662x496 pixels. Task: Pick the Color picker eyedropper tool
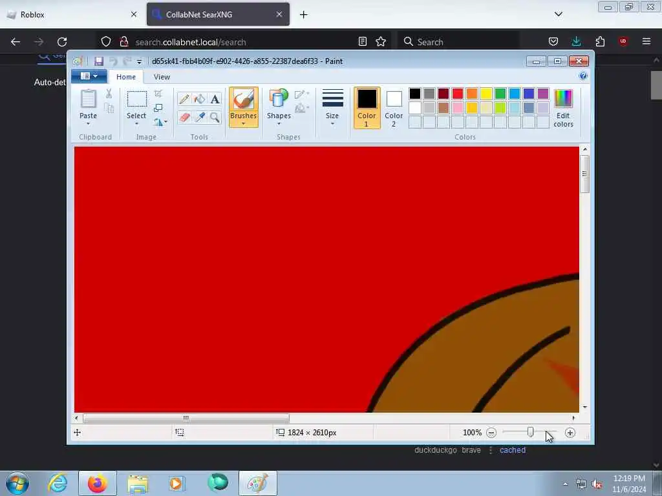(200, 117)
